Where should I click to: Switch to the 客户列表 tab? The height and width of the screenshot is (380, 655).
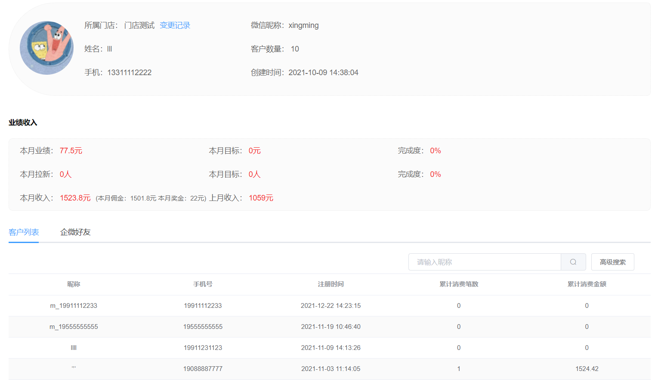(24, 232)
